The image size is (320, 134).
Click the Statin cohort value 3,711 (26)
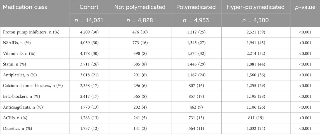coord(89,64)
